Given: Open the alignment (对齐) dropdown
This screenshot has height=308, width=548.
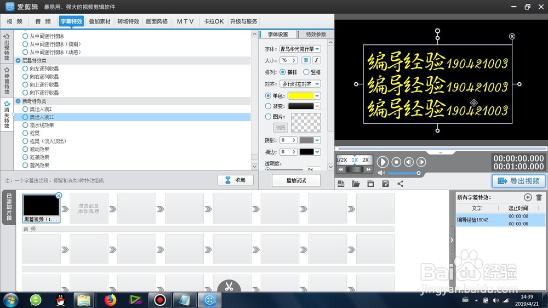Looking at the screenshot, I should 300,84.
